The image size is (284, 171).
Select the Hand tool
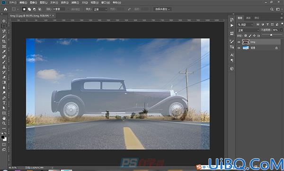click(x=4, y=118)
